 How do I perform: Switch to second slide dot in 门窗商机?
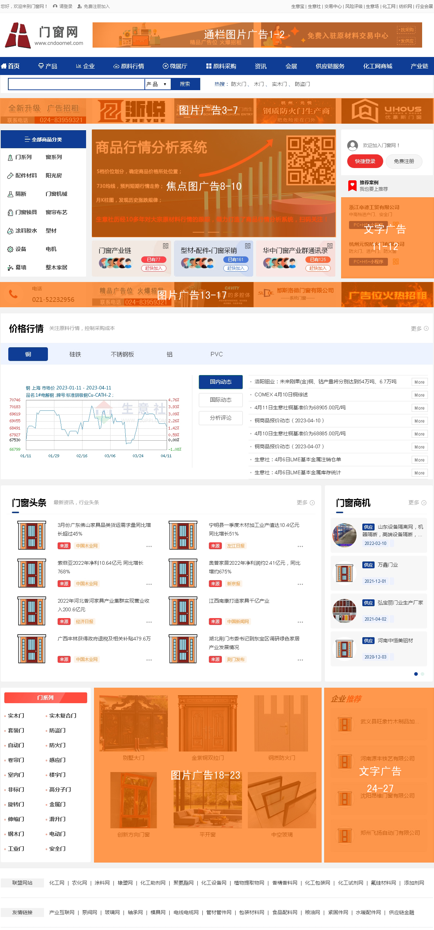pos(422,674)
